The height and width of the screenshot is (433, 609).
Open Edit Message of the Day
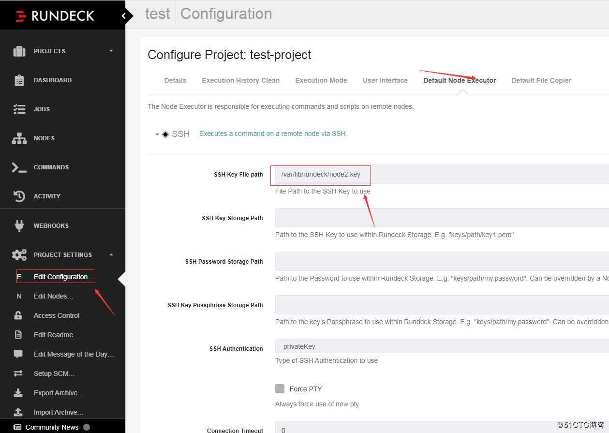click(74, 354)
